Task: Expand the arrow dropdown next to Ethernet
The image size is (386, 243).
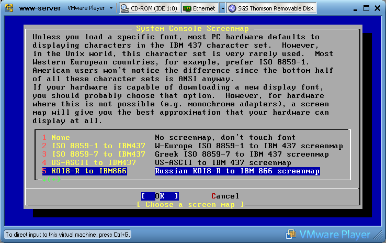Action: (222, 8)
